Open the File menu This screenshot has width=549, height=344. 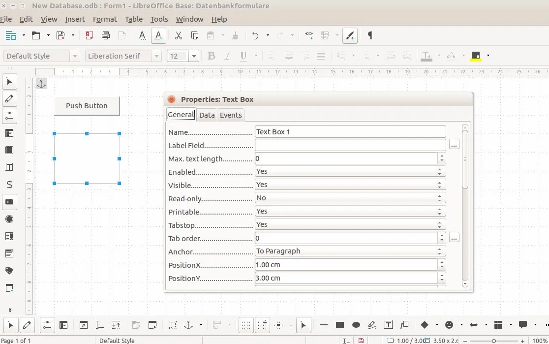(x=6, y=19)
